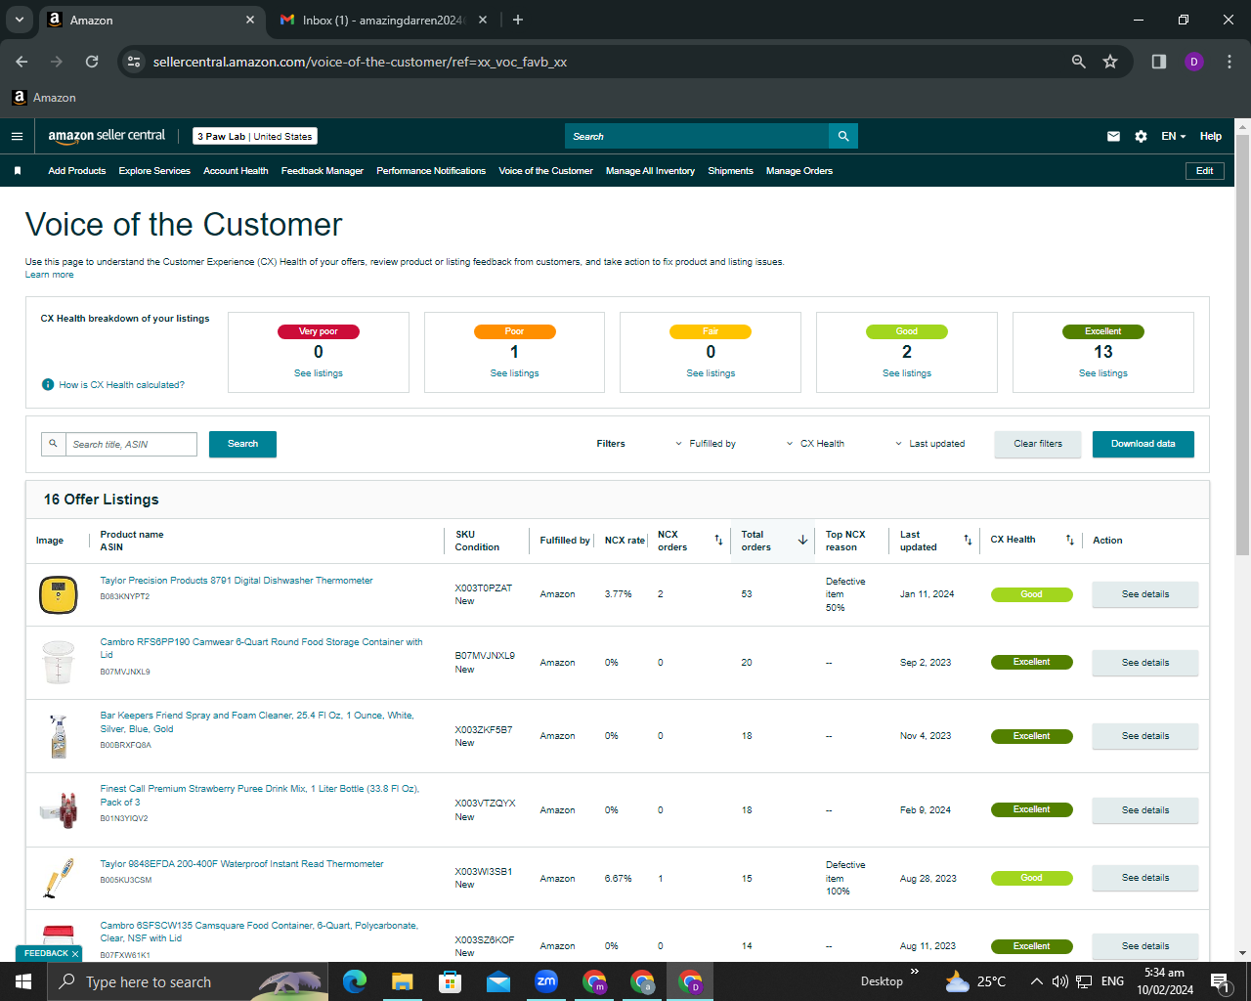
Task: Sort the table by NCX orders
Action: tap(719, 540)
